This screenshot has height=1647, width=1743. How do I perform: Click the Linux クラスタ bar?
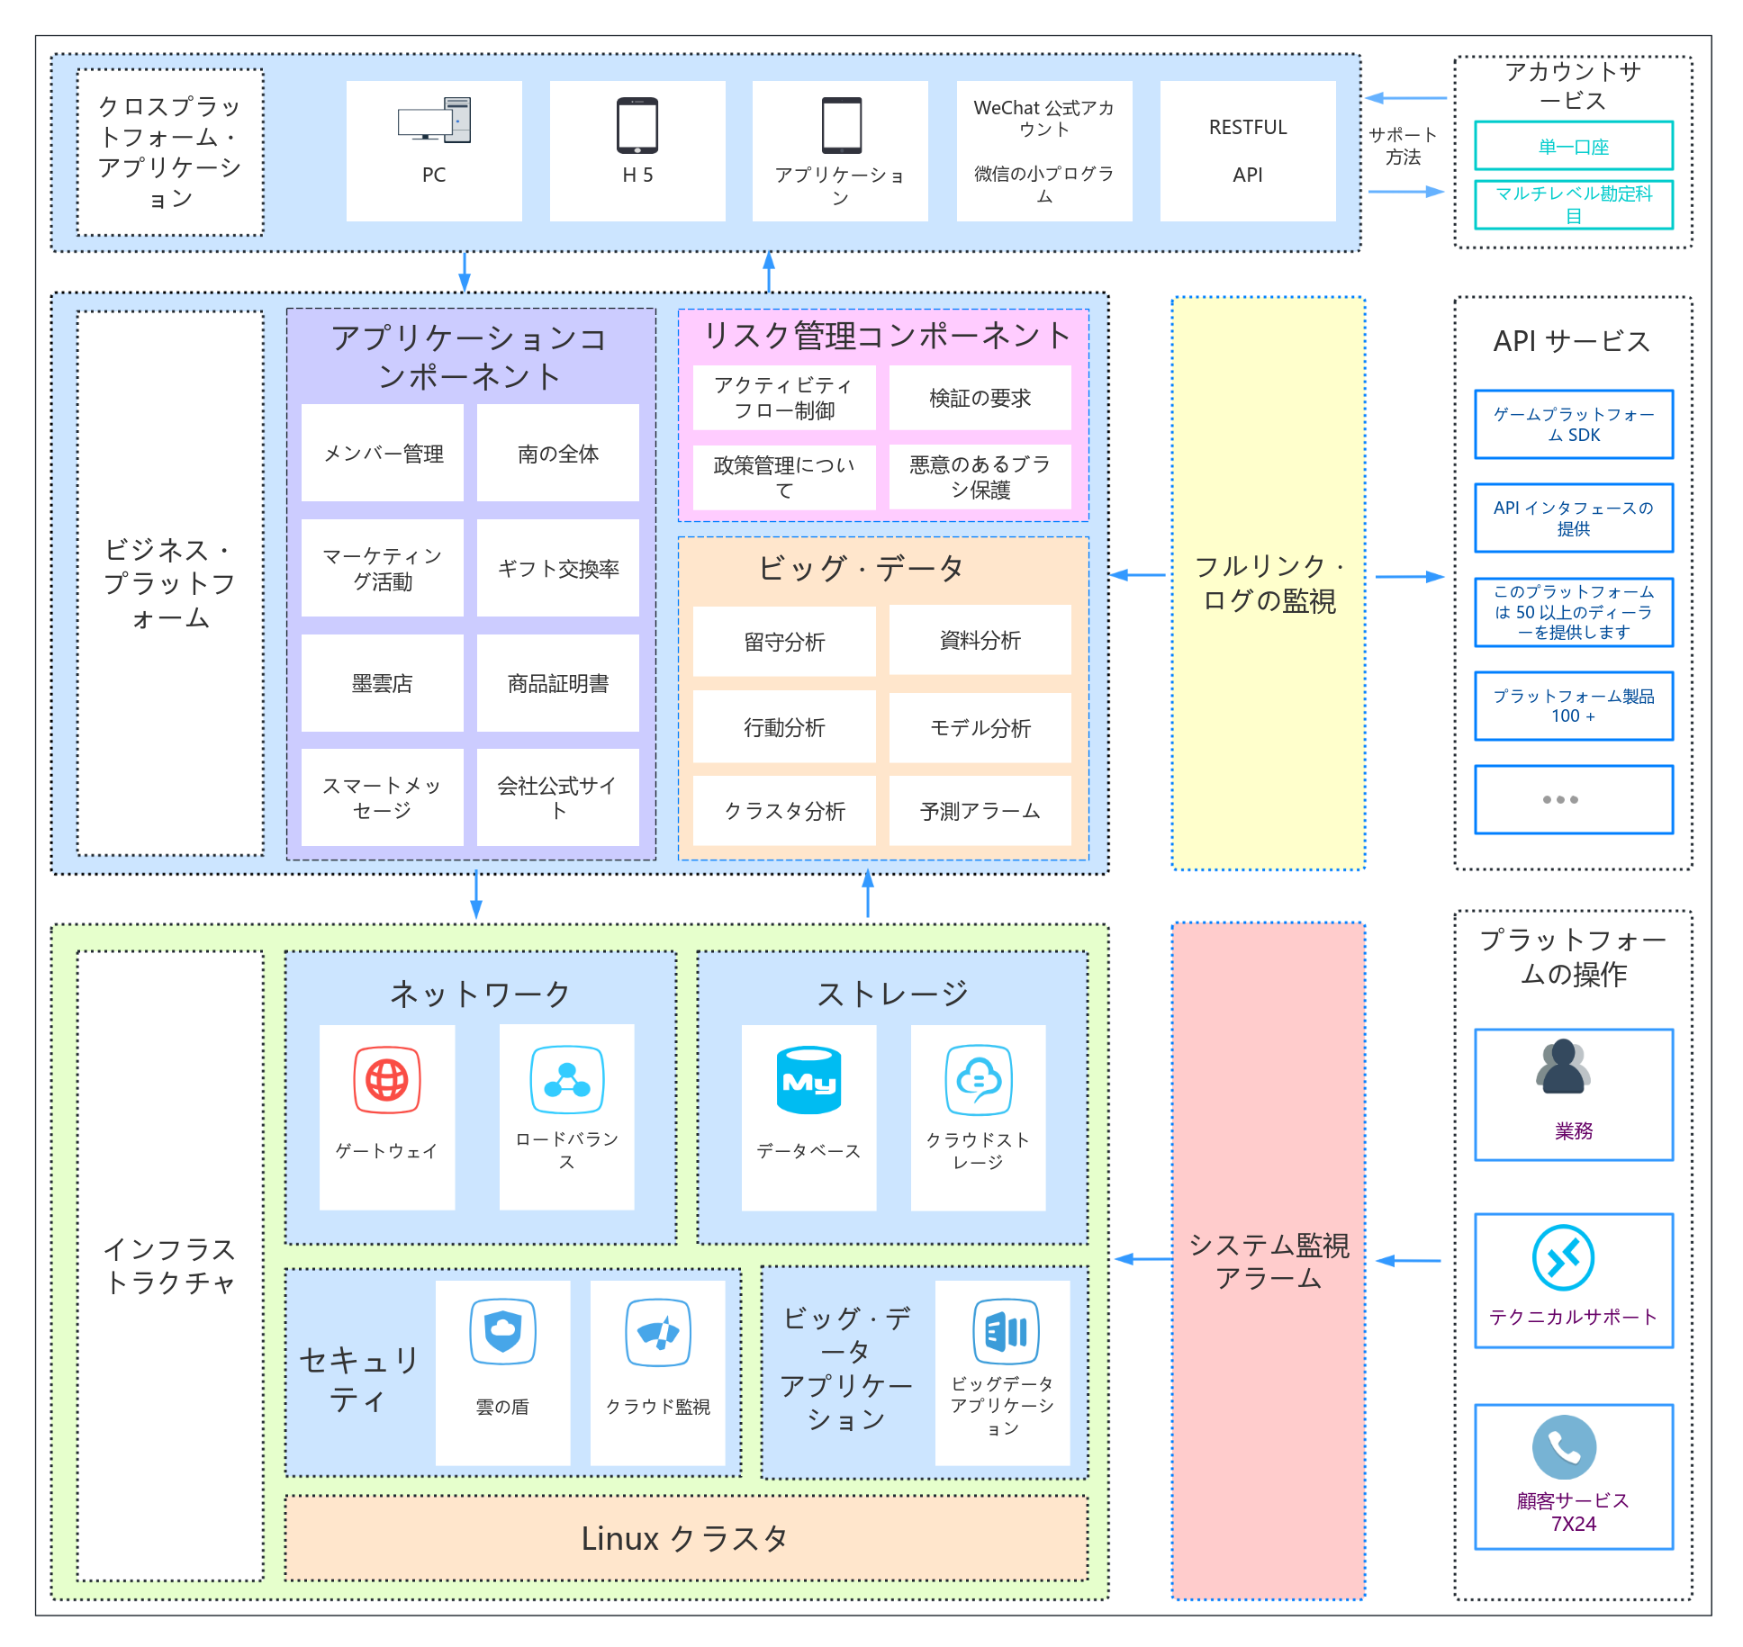click(686, 1538)
